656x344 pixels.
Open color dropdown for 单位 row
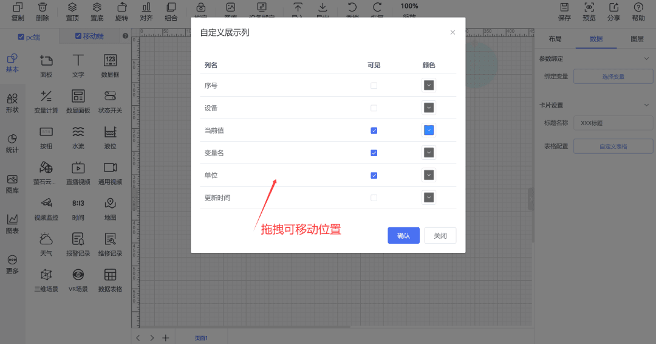click(429, 175)
